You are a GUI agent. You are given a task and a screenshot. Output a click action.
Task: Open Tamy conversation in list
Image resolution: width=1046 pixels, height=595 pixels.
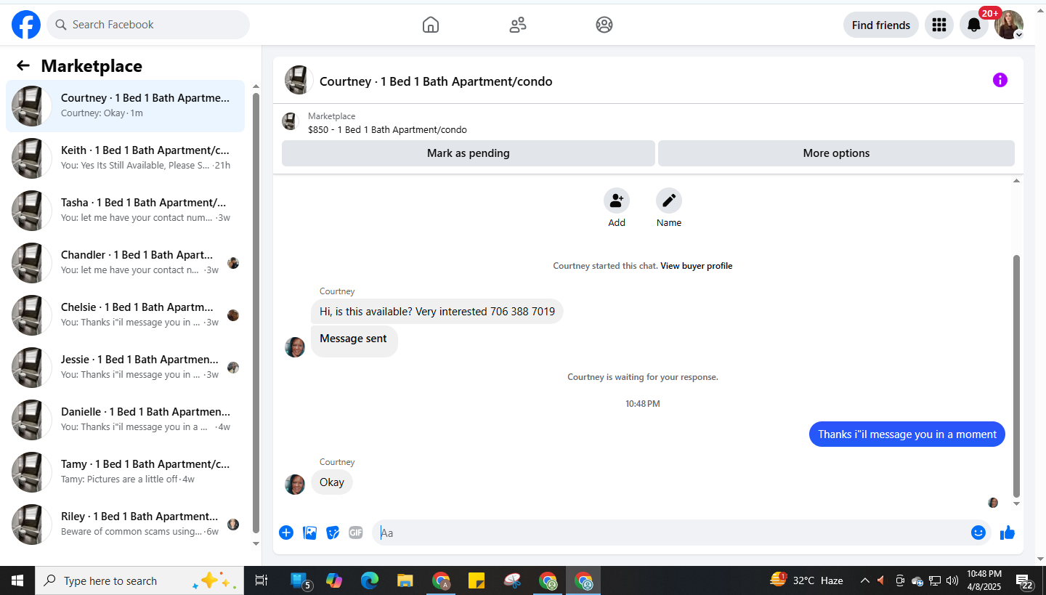coord(125,472)
